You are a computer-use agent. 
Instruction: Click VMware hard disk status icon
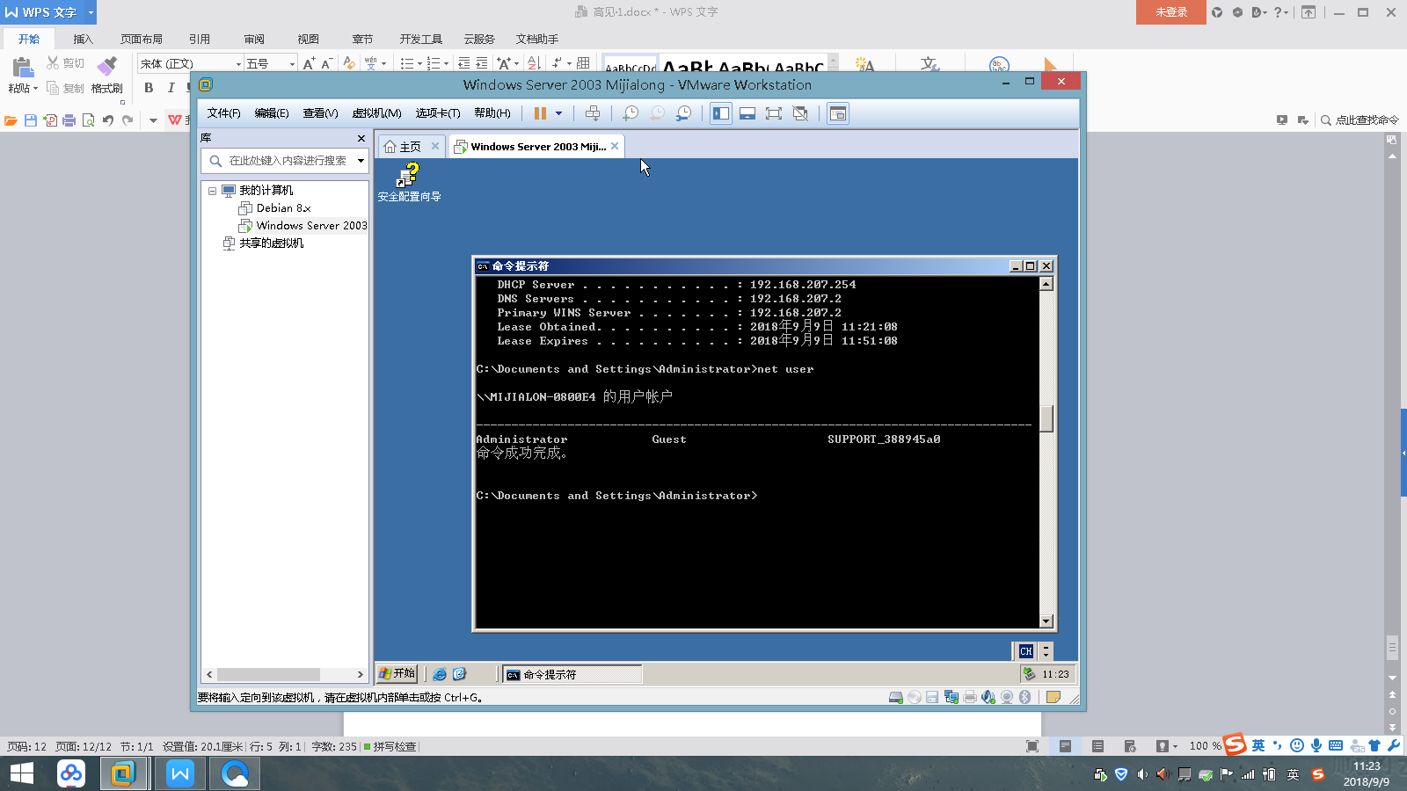coord(896,697)
